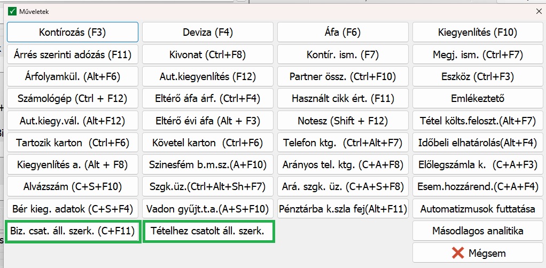The image size is (546, 268).
Task: Launch Számológép (Ctrl + F12)
Action: 73,99
